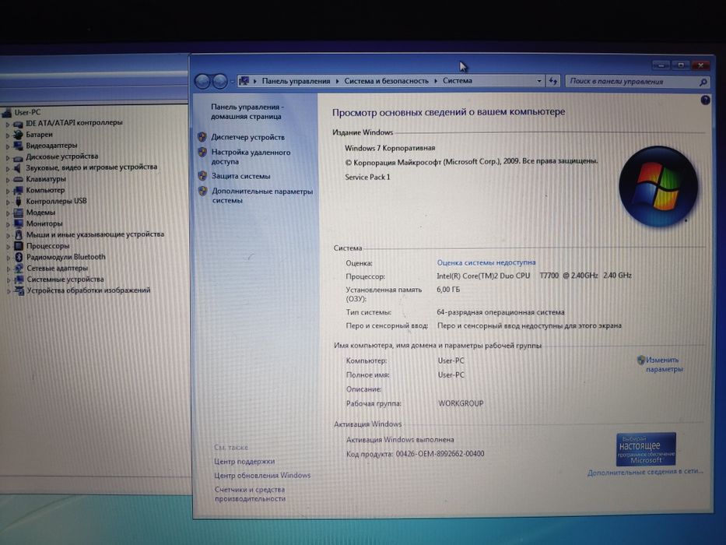Screen dimensions: 726x545
Task: Open help with the question mark icon
Action: click(x=705, y=100)
